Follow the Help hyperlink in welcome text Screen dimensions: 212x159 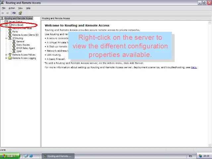(194, 67)
